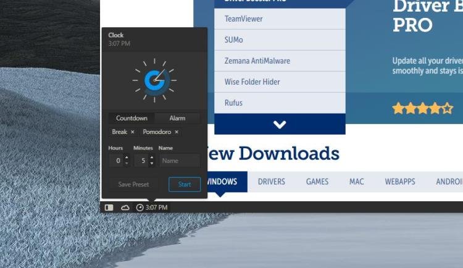Decrease the Hours value with down arrow
Viewport: 463px width, 268px height.
127,164
